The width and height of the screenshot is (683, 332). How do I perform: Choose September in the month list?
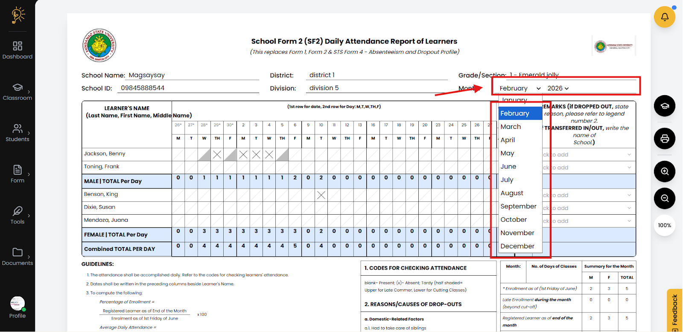(518, 207)
